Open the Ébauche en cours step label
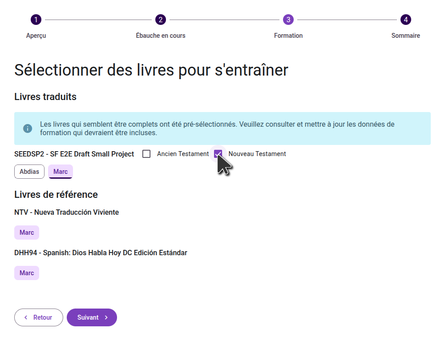445x345 pixels. (x=161, y=36)
